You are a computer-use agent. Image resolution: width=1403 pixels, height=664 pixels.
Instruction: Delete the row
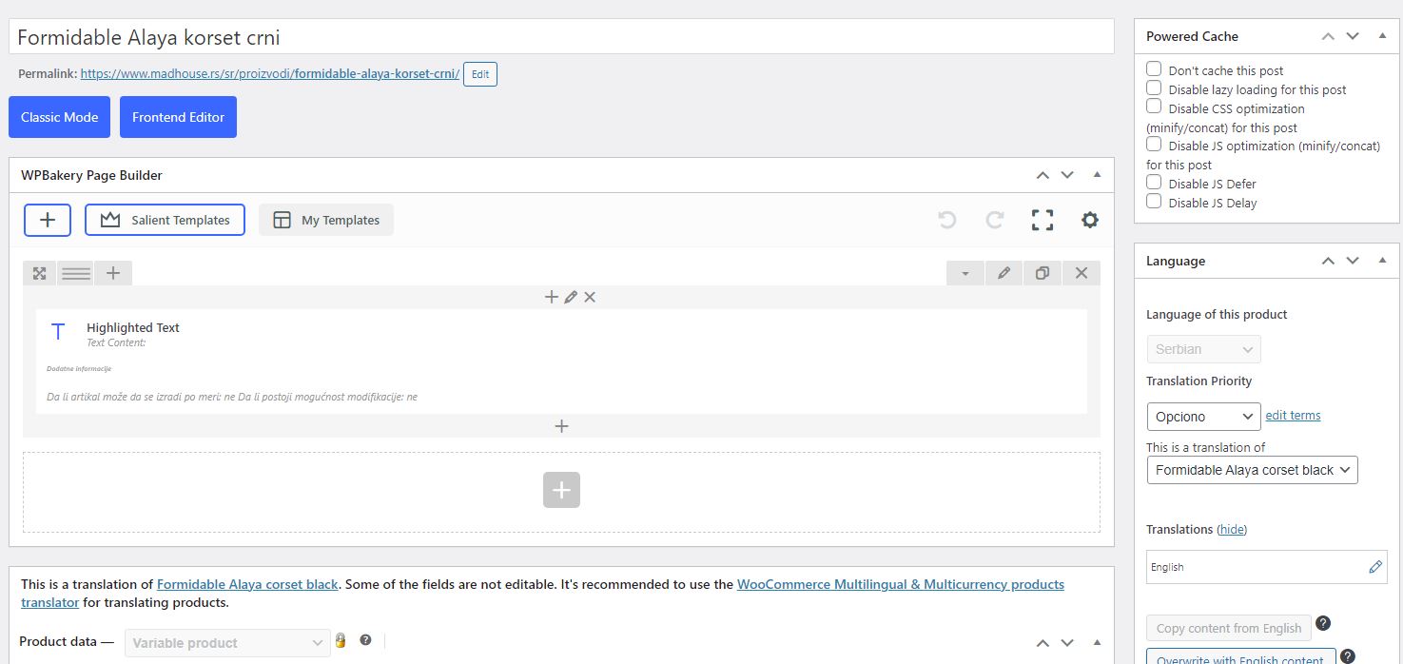pyautogui.click(x=1081, y=273)
